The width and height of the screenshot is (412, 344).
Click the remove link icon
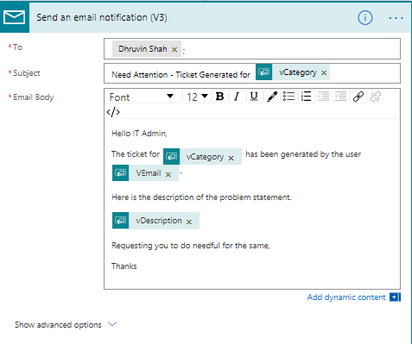(x=376, y=97)
